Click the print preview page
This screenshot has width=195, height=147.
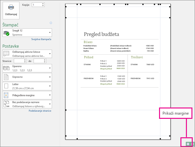point(118,72)
